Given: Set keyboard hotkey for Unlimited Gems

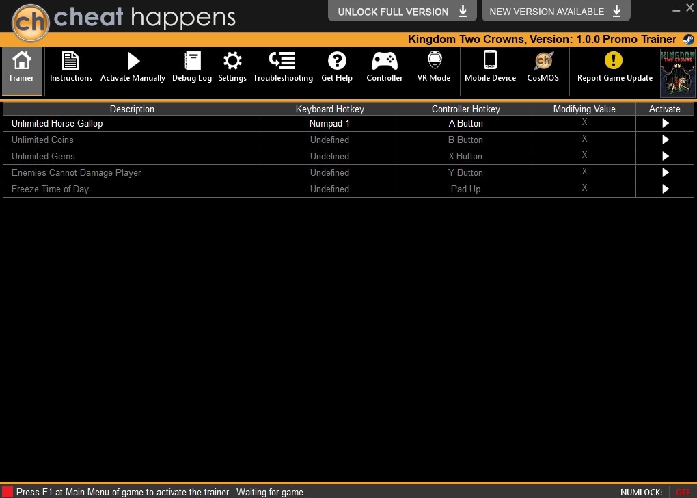Looking at the screenshot, I should pyautogui.click(x=330, y=156).
